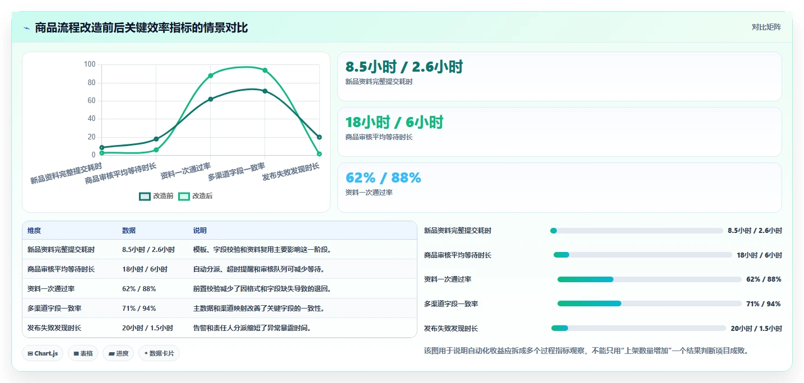Click progress bar for 新品资料完整提交耗时
Image resolution: width=804 pixels, height=383 pixels.
(636, 231)
